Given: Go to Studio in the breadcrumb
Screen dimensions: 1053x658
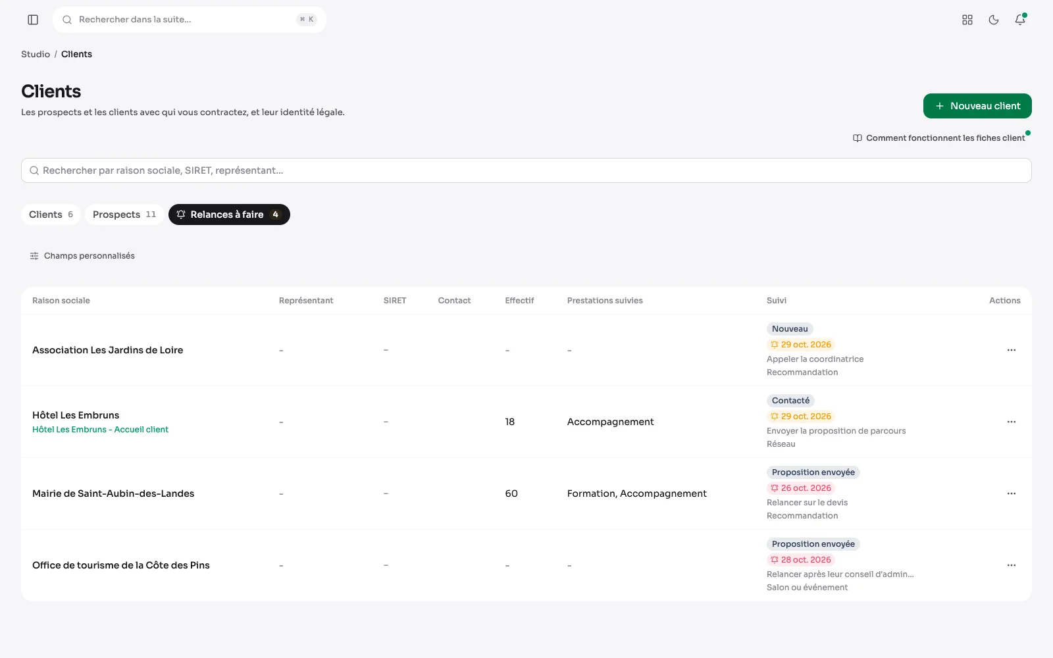Looking at the screenshot, I should click(x=36, y=55).
